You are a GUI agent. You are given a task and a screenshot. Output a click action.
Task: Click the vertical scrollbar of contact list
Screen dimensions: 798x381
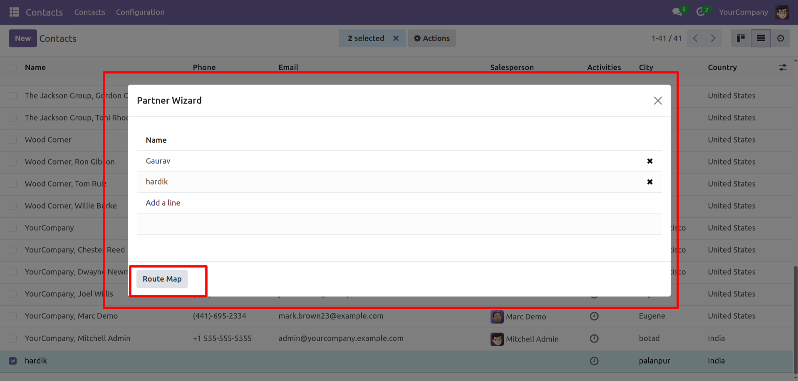796,320
